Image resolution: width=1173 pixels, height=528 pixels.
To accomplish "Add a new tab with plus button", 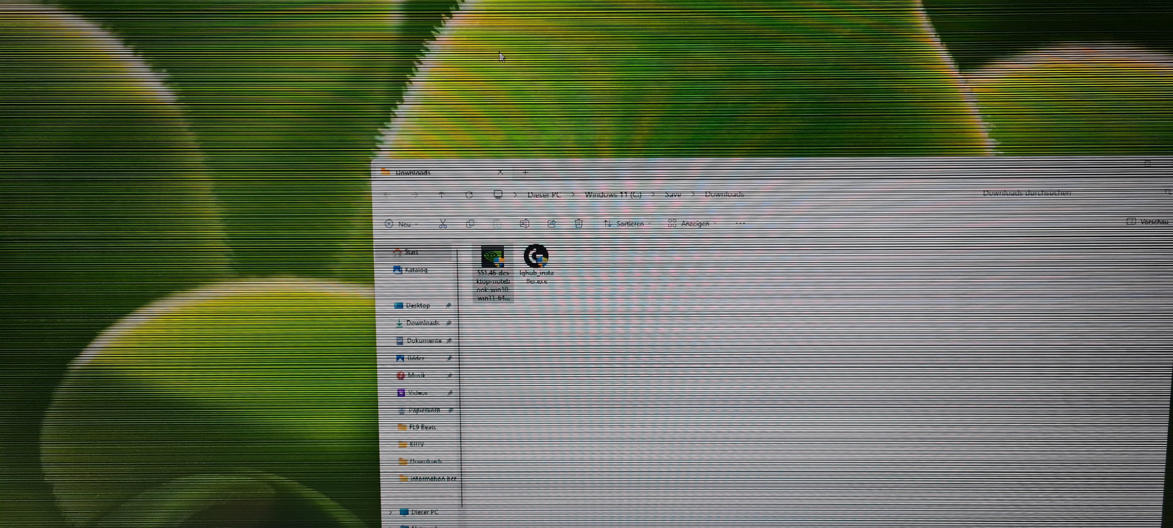I will point(525,172).
